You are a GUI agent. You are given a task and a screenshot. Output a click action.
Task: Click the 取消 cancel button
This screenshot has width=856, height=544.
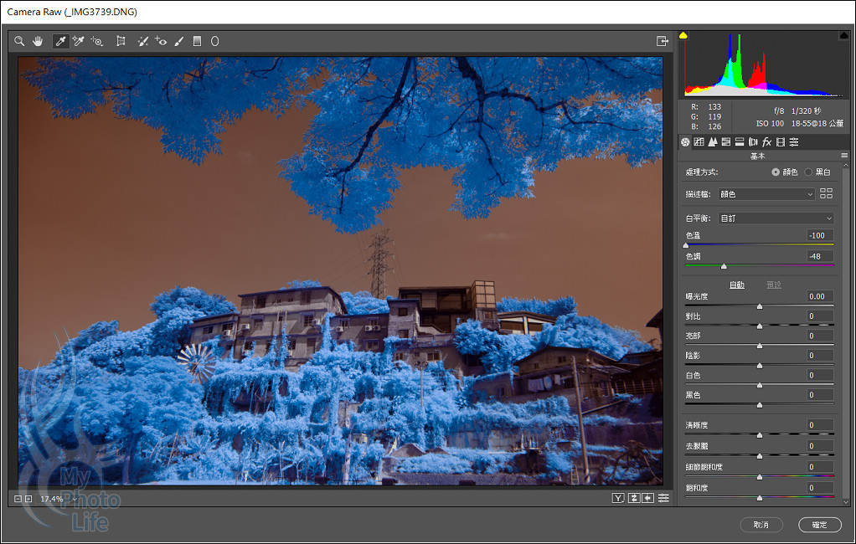click(761, 525)
